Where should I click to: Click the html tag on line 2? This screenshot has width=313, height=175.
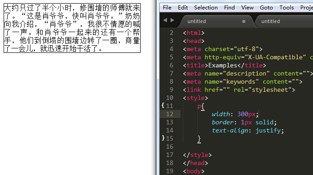pos(194,33)
